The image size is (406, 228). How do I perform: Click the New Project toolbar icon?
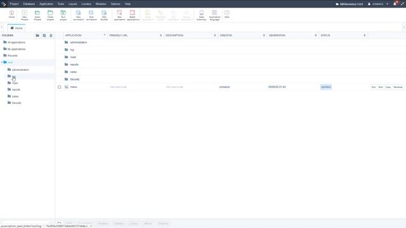[25, 15]
